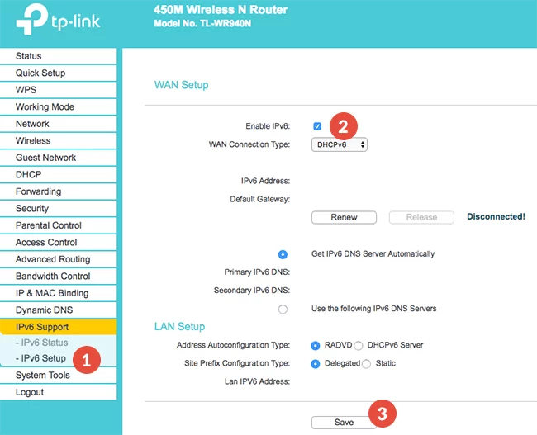Screen dimensions: 537x435
Task: Click the WAN Setup heading
Action: [181, 85]
